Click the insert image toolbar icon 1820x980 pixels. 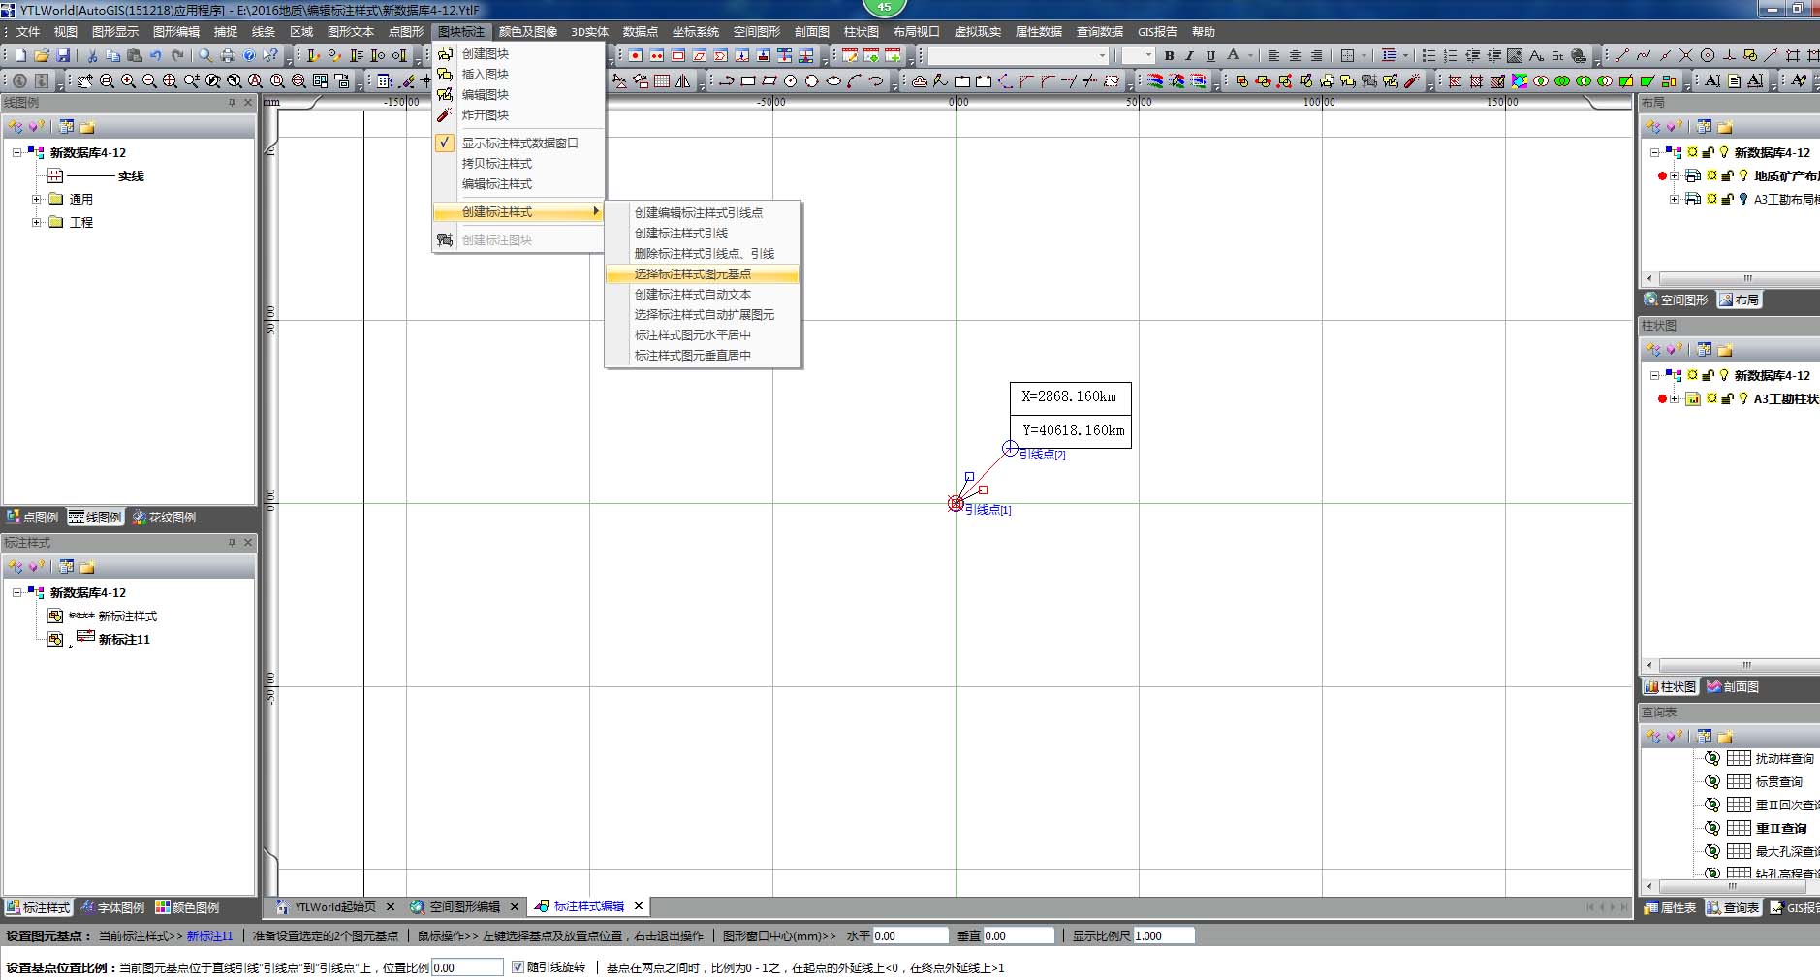click(x=1515, y=56)
